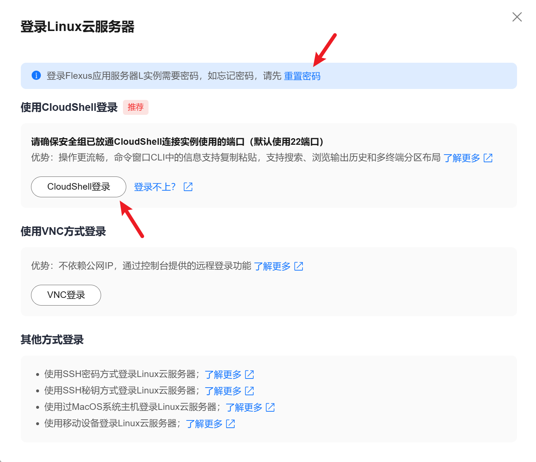Image resolution: width=536 pixels, height=462 pixels.
Task: Click the blue info icon in notice banner
Action: point(36,75)
